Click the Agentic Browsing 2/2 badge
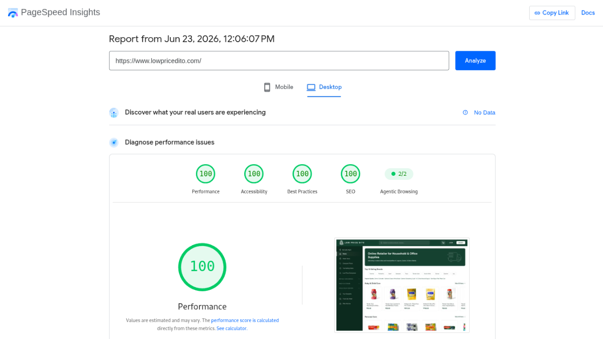The image size is (603, 339). point(399,174)
